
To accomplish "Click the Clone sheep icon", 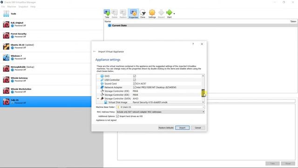I will click(x=142, y=14).
